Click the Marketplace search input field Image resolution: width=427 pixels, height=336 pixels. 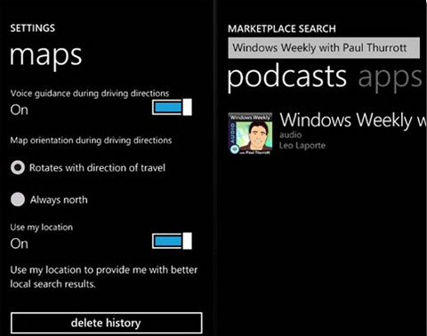click(x=324, y=48)
